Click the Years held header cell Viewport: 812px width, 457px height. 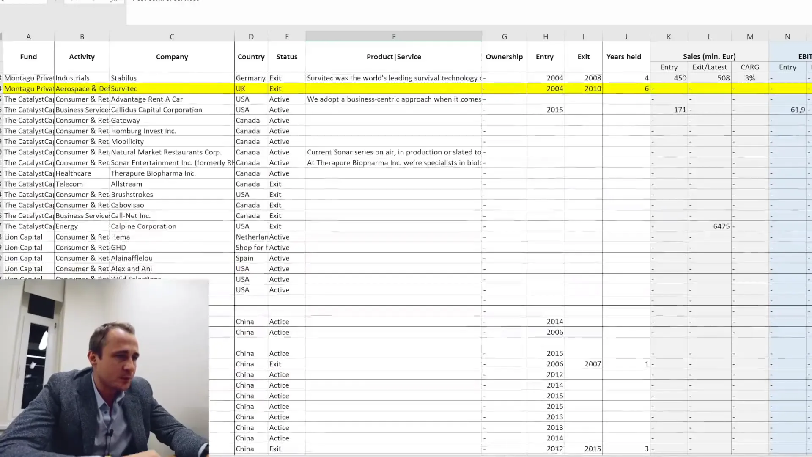tap(626, 57)
